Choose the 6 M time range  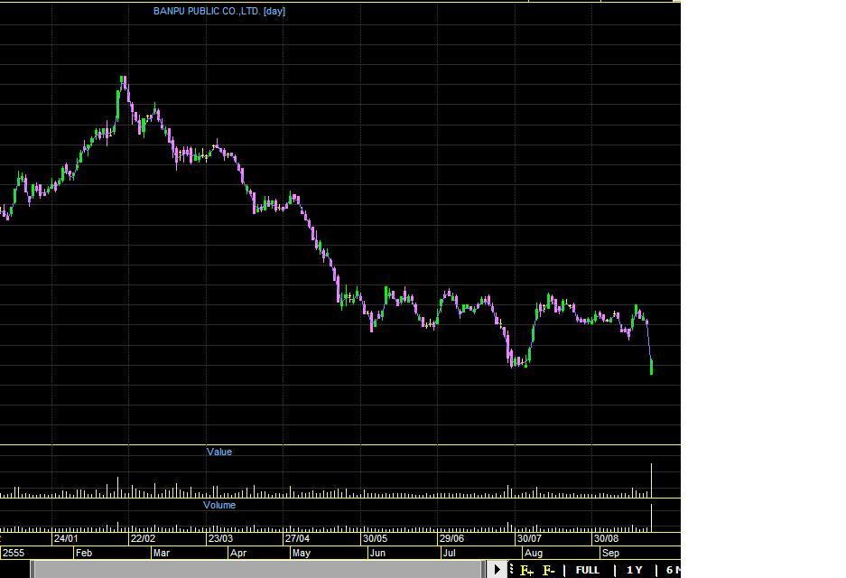click(x=673, y=570)
